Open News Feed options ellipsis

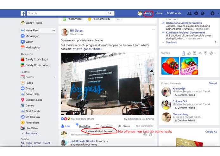53,30
